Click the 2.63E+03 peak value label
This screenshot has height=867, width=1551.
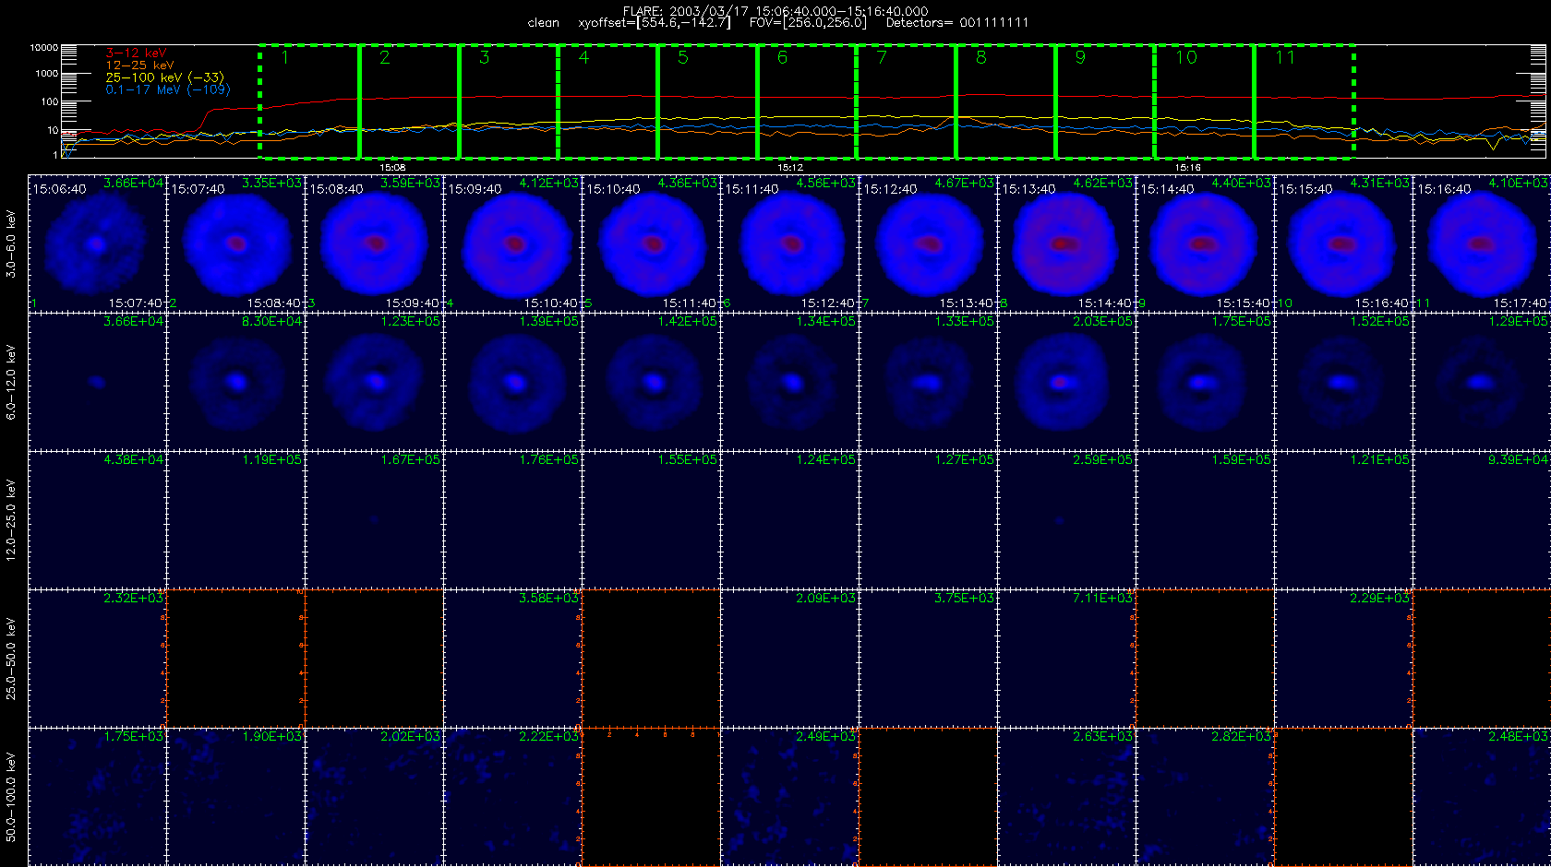point(1102,737)
